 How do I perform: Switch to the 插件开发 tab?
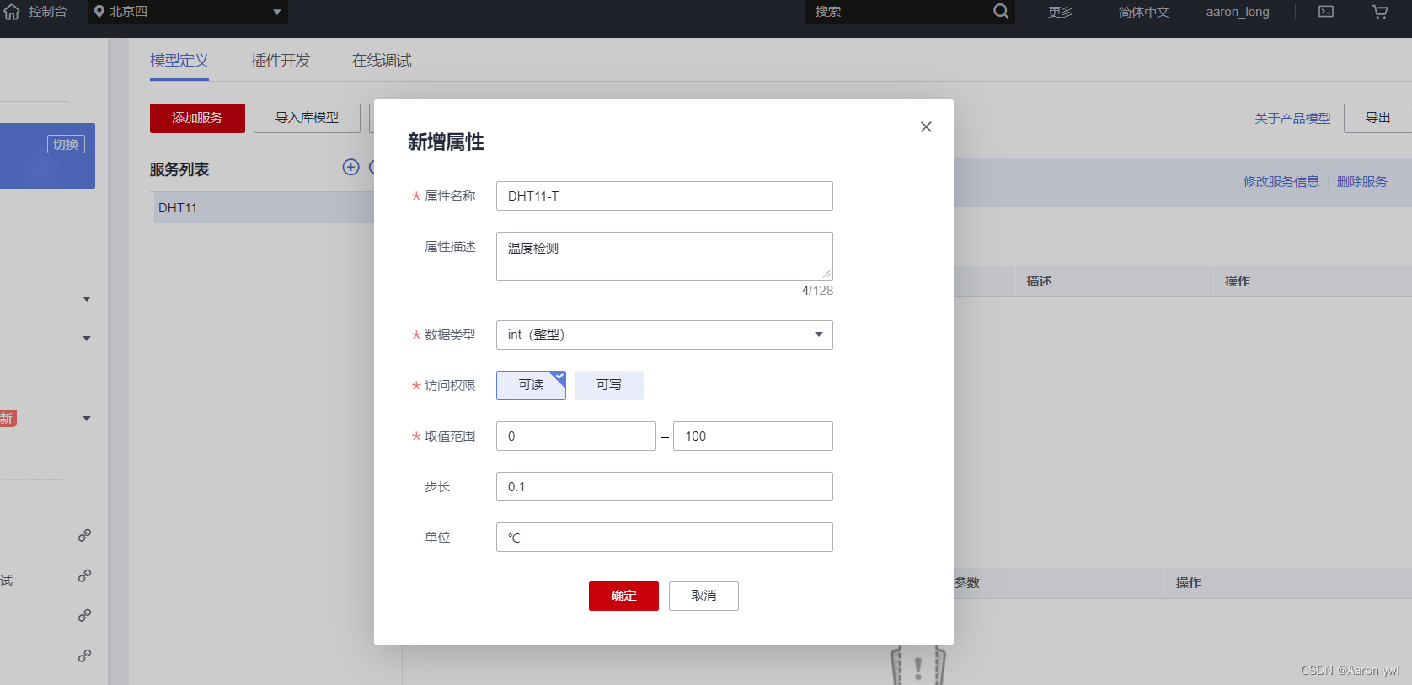(281, 61)
